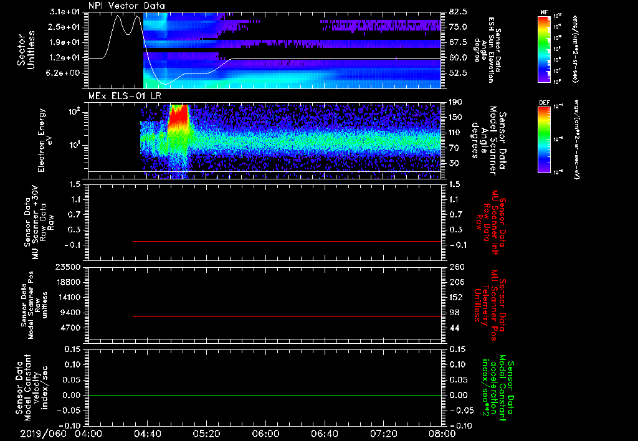Click the NF flux color bar

tap(544, 49)
